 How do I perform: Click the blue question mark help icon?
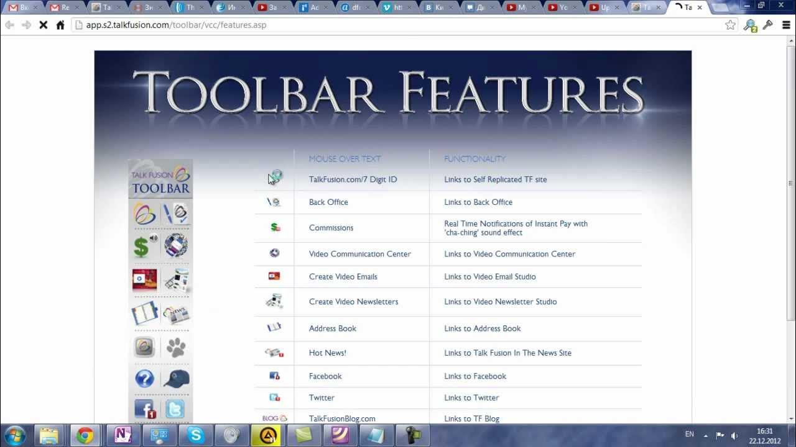(x=144, y=378)
